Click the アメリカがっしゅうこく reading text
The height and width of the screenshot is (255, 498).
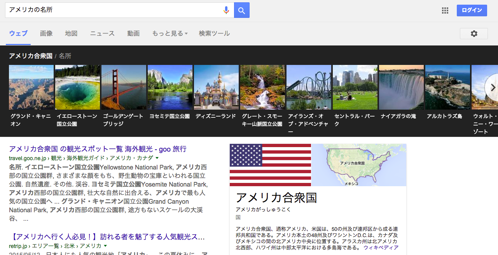[x=263, y=210]
